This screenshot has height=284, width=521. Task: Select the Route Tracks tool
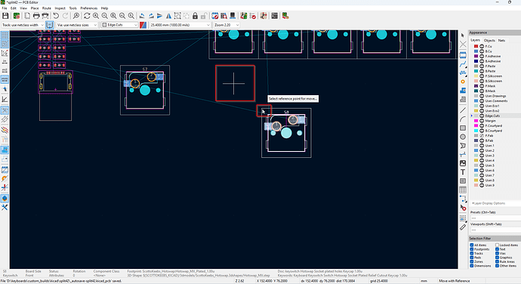point(463,64)
